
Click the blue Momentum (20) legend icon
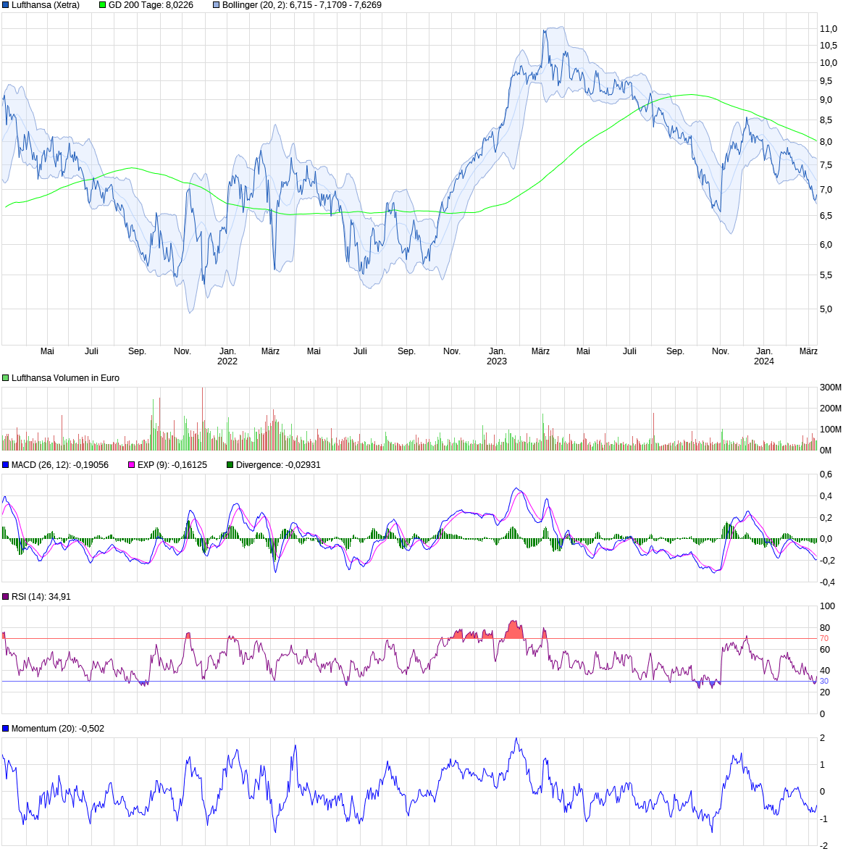[5, 727]
